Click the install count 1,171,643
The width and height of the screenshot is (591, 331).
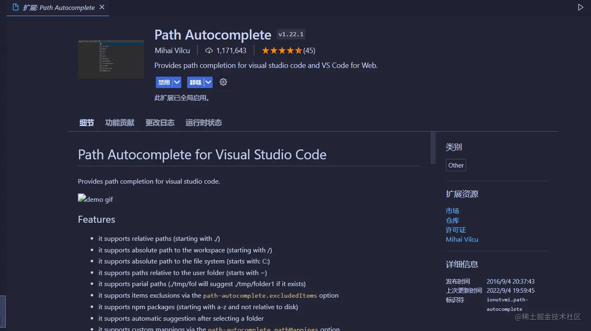[x=231, y=51]
